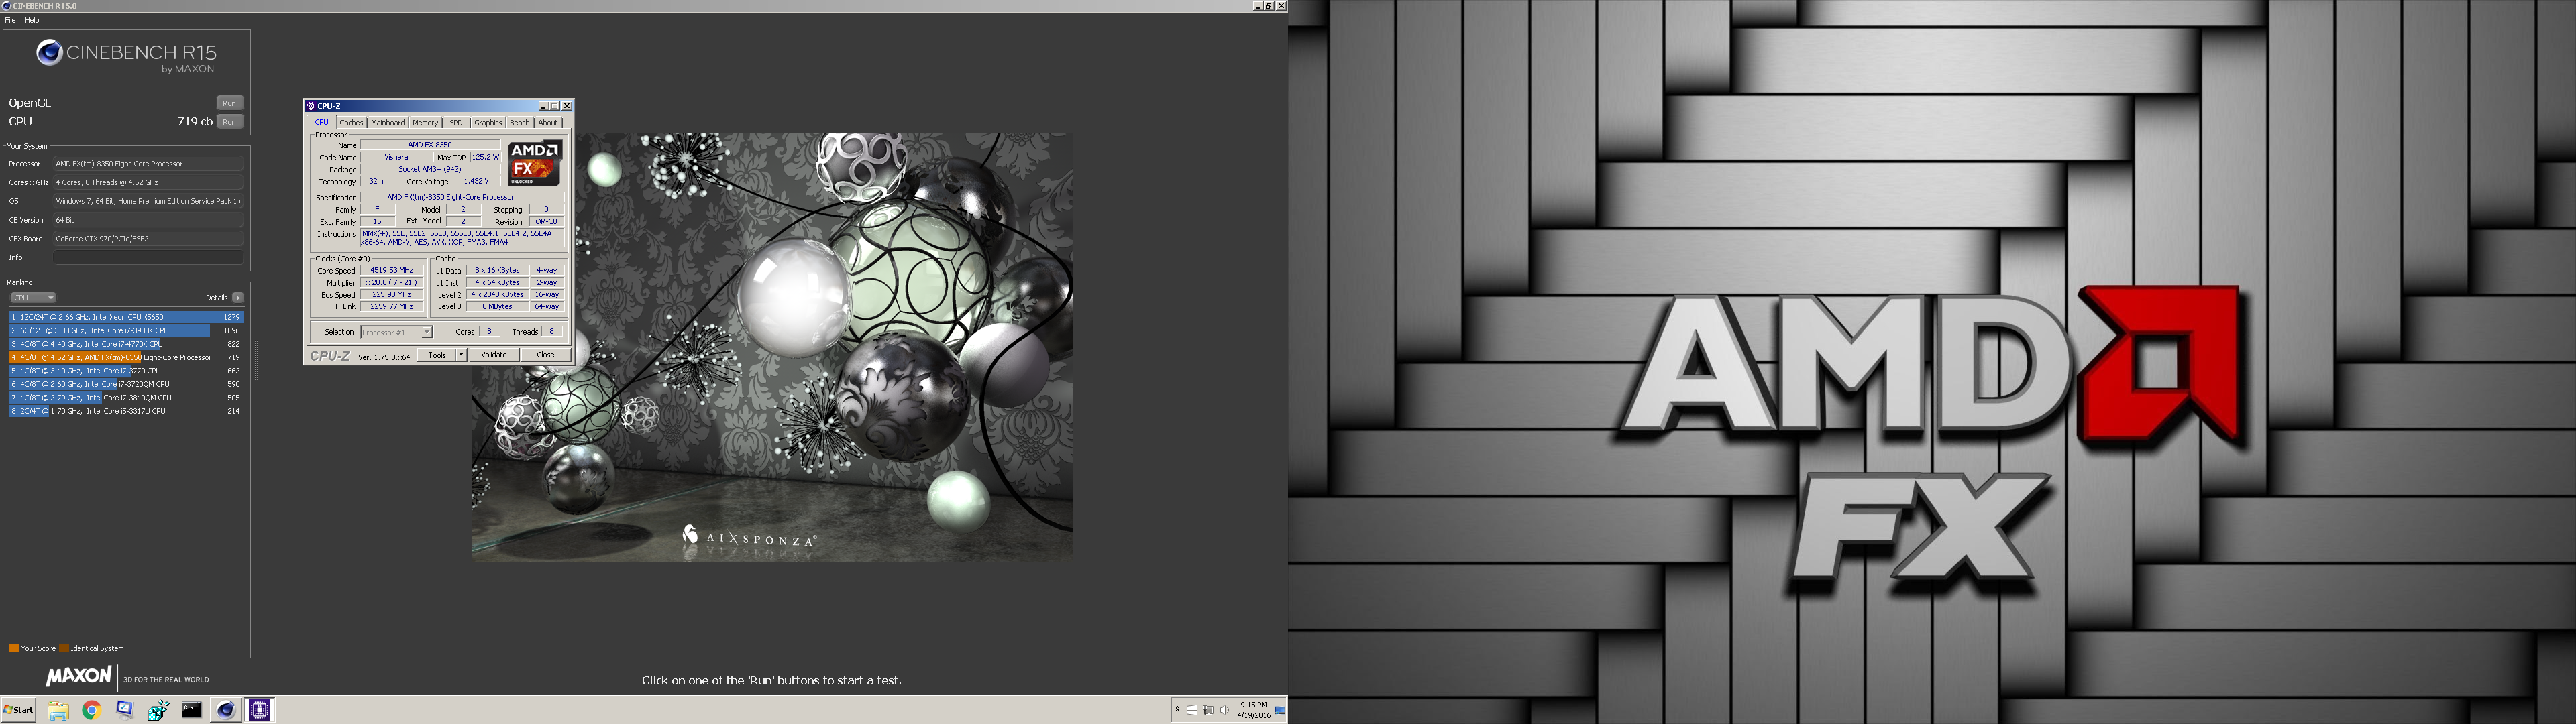Run the OpenGL benchmark in Cinebench
2576x724 pixels.
tap(230, 103)
